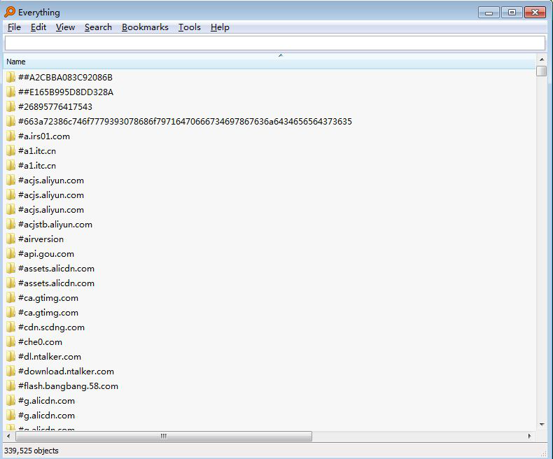Click the 339,525 objects status text
Image resolution: width=553 pixels, height=459 pixels.
coord(31,451)
